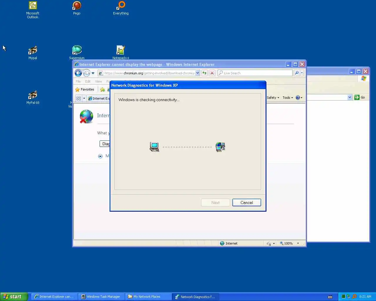Select the Internet Explorer cannot display tab

pos(99,98)
